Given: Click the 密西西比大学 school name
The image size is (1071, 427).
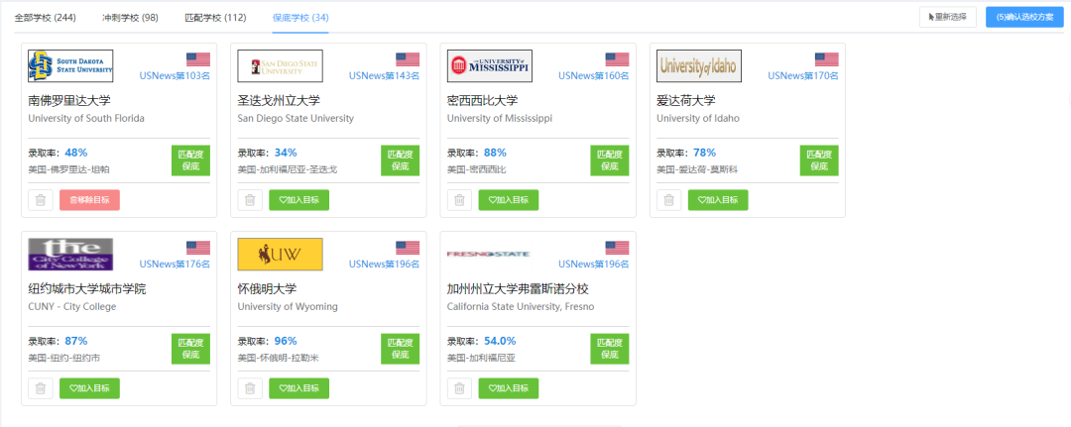Looking at the screenshot, I should [x=483, y=101].
